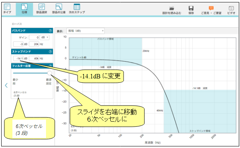This screenshot has height=148, width=240.
Task: Open the 部品の公差 tolerance icon
Action: coord(59,9)
